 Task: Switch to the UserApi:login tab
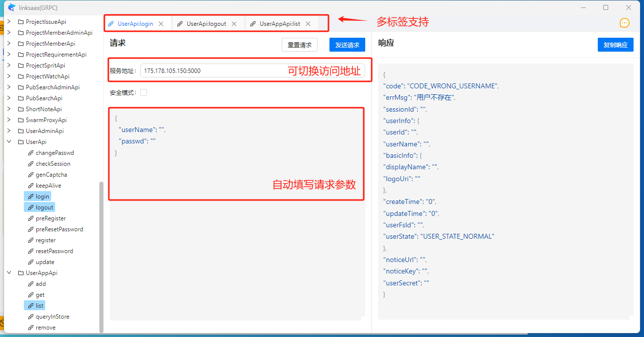135,24
